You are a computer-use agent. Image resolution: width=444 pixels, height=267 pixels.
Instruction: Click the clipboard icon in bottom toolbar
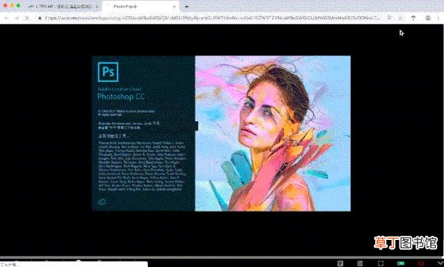(360, 264)
